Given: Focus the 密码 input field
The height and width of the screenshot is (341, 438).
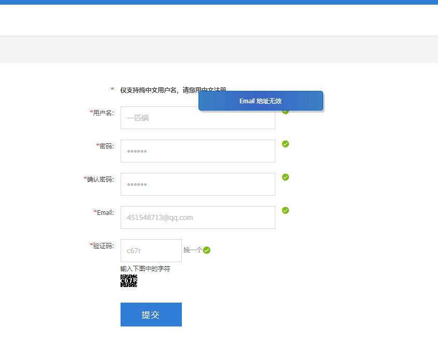Looking at the screenshot, I should pos(197,151).
